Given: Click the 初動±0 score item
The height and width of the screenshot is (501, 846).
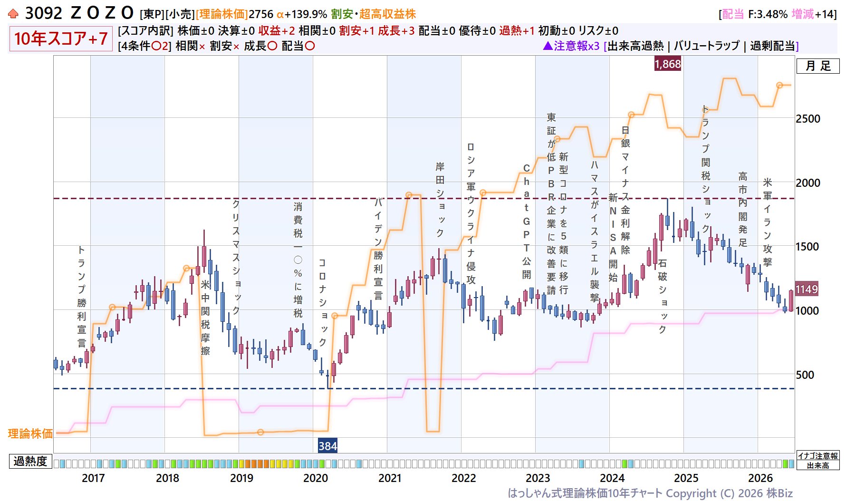Looking at the screenshot, I should (x=557, y=31).
